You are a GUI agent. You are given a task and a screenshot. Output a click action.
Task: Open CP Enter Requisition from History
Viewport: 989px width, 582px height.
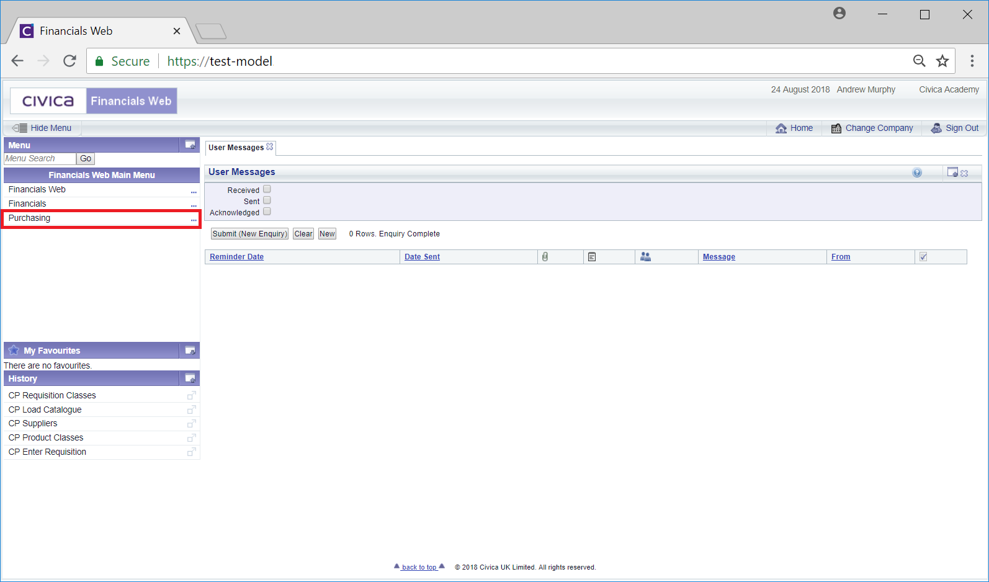[47, 452]
